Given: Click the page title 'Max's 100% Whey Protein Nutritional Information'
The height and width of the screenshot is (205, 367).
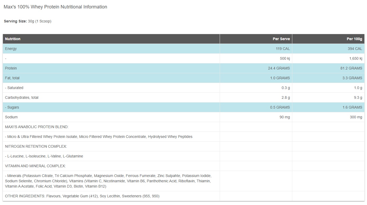Looking at the screenshot, I should click(55, 7).
